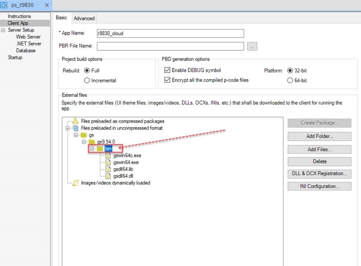361x266 pixels.
Task: Collapse the gs9.54.0 folder node
Action: click(x=84, y=142)
